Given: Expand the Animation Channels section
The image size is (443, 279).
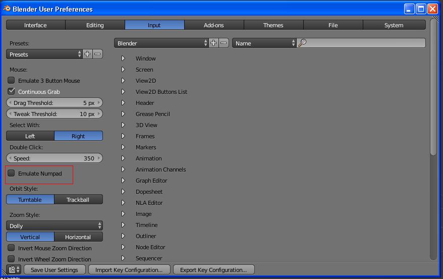Looking at the screenshot, I should pos(123,169).
